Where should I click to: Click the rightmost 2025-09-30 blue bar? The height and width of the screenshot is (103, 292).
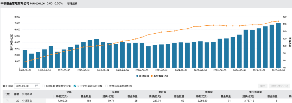point(278,45)
